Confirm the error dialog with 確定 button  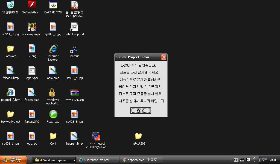(x=141, y=110)
